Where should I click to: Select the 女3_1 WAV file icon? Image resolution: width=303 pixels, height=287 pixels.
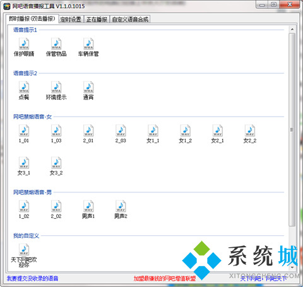[x=24, y=163]
